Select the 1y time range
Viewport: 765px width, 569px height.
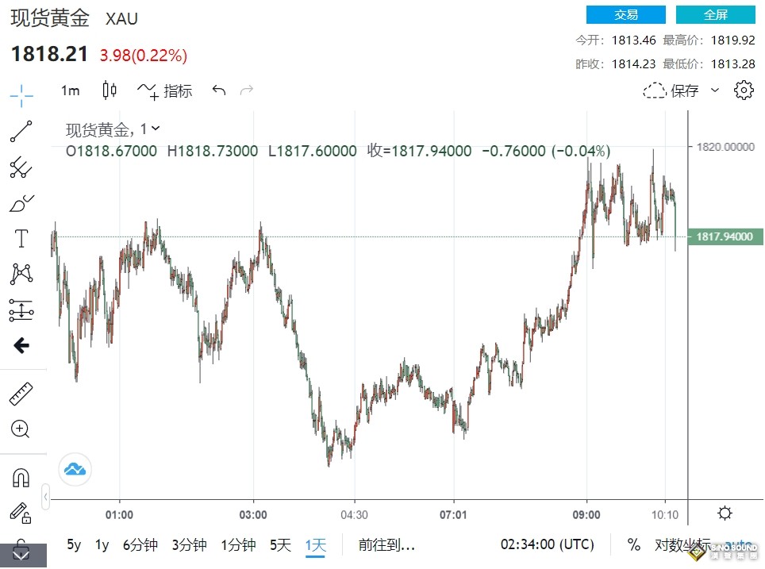[x=102, y=544]
